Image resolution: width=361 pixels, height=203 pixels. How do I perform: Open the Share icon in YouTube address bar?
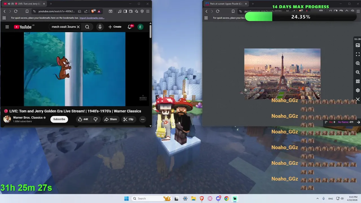click(86, 11)
